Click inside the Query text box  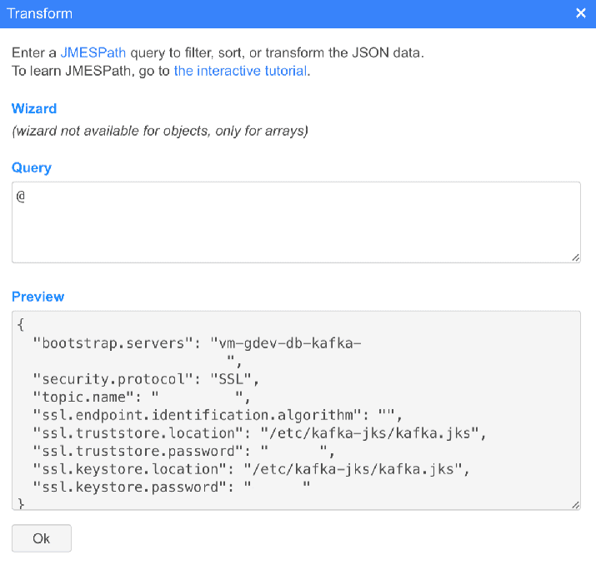296,222
